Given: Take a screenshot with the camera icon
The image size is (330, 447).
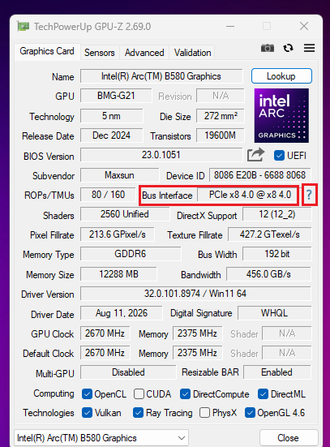Looking at the screenshot, I should tap(268, 48).
